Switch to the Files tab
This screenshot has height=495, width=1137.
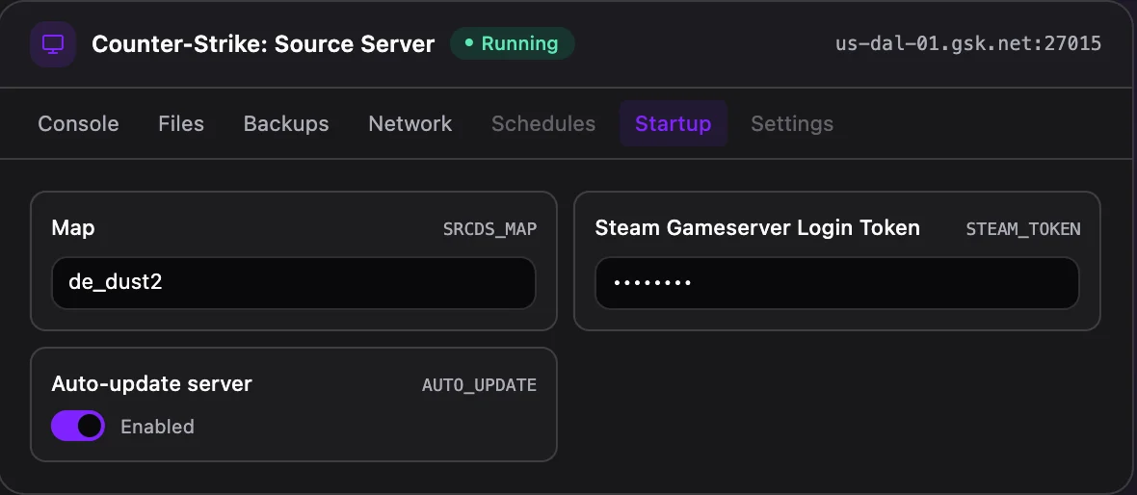tap(181, 124)
